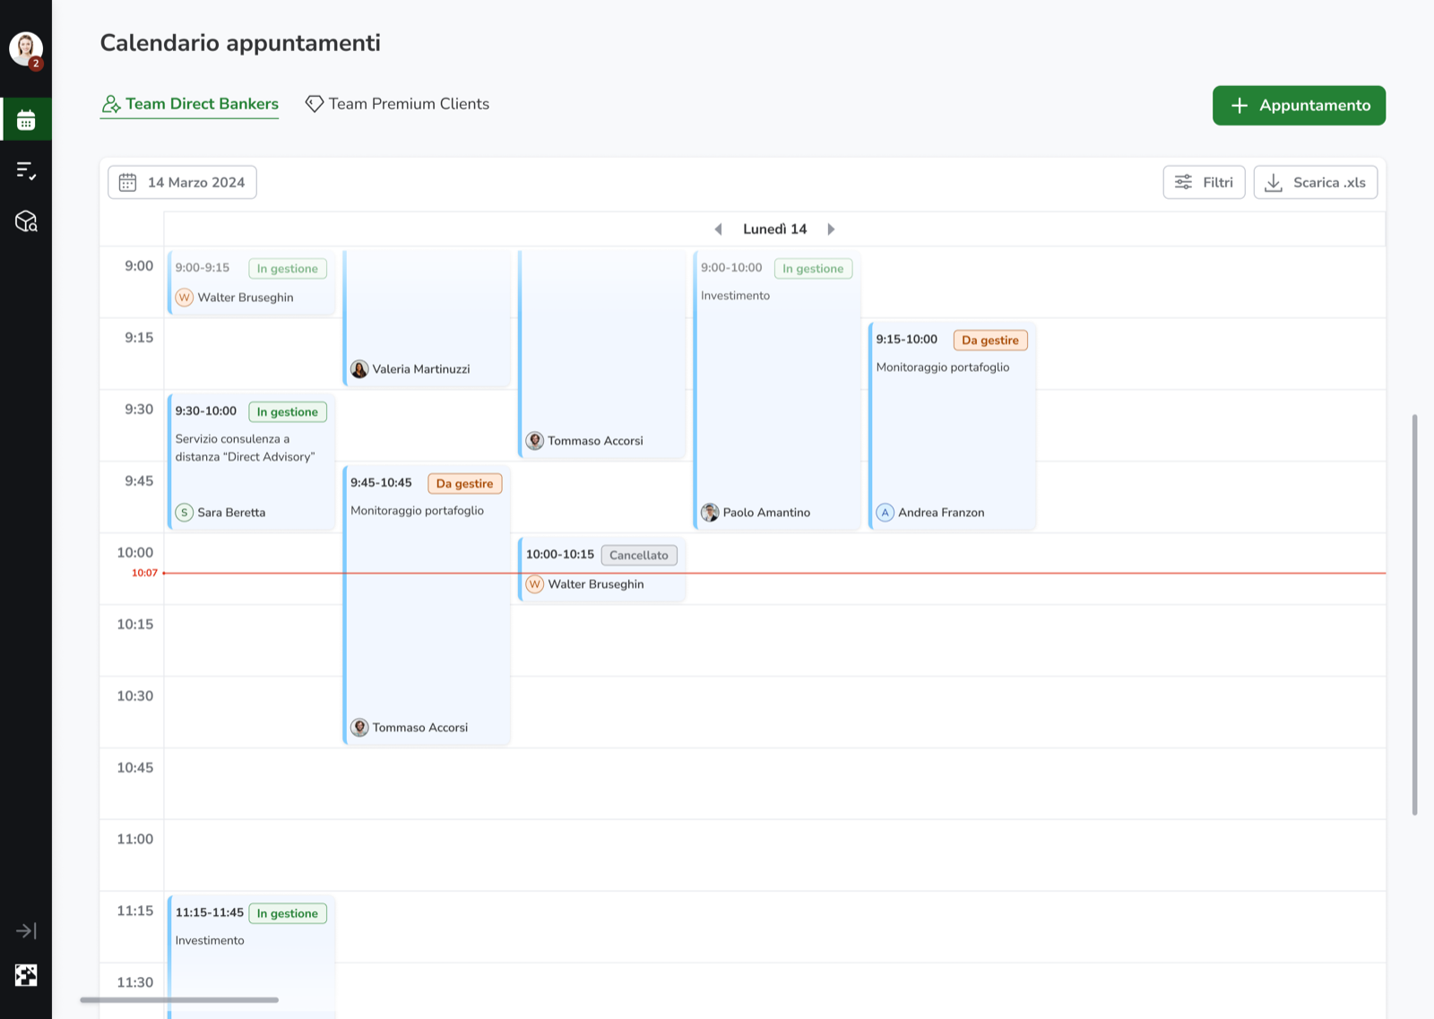The width and height of the screenshot is (1434, 1019).
Task: Create a new Appuntamento
Action: click(x=1299, y=106)
